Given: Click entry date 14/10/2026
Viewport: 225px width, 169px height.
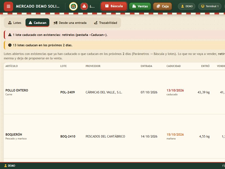Looking at the screenshot, I should (149, 136).
